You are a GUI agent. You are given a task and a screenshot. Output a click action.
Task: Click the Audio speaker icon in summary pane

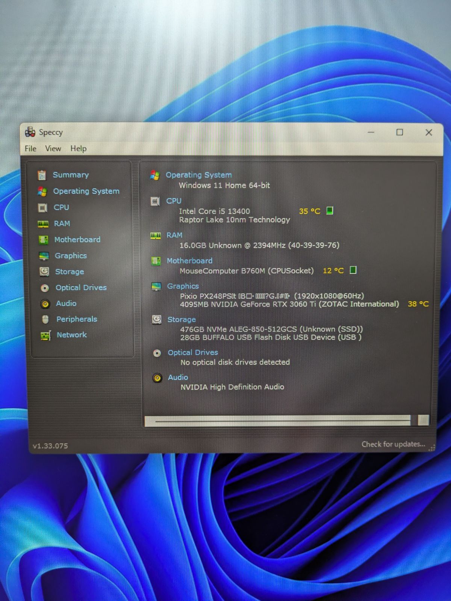pos(157,378)
